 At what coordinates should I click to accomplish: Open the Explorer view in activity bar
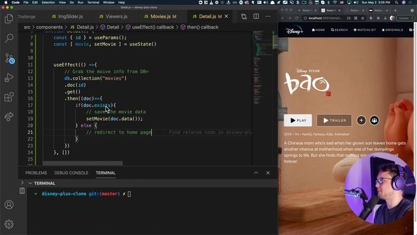pyautogui.click(x=8, y=19)
